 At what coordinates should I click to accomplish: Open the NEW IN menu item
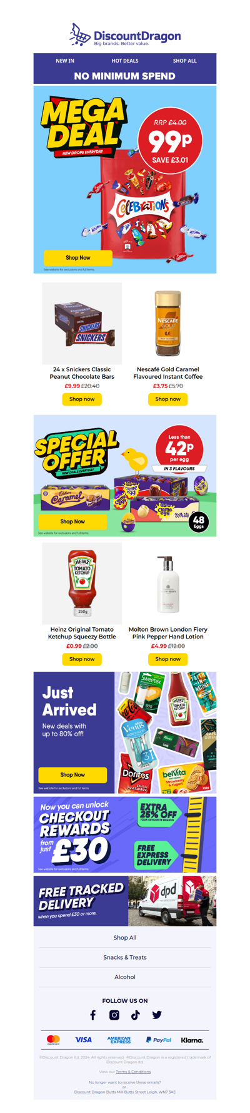click(x=65, y=61)
